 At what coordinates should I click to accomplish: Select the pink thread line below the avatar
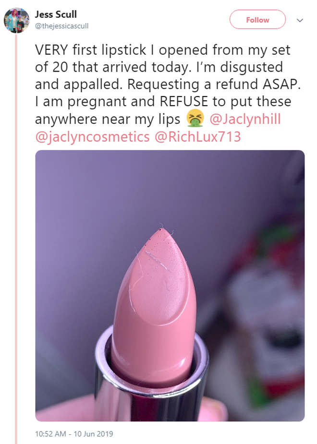(16, 239)
